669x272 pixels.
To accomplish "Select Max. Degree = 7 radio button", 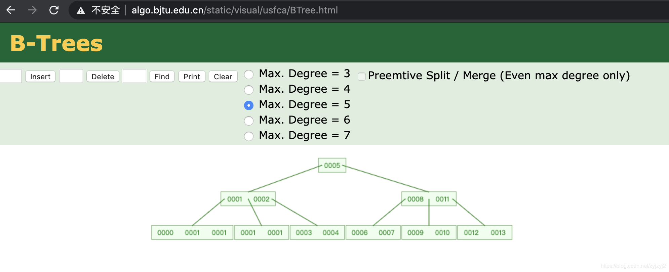I will point(249,136).
